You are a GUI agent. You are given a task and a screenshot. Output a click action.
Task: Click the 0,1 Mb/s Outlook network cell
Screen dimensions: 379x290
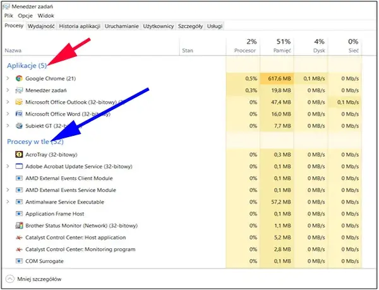[345, 102]
